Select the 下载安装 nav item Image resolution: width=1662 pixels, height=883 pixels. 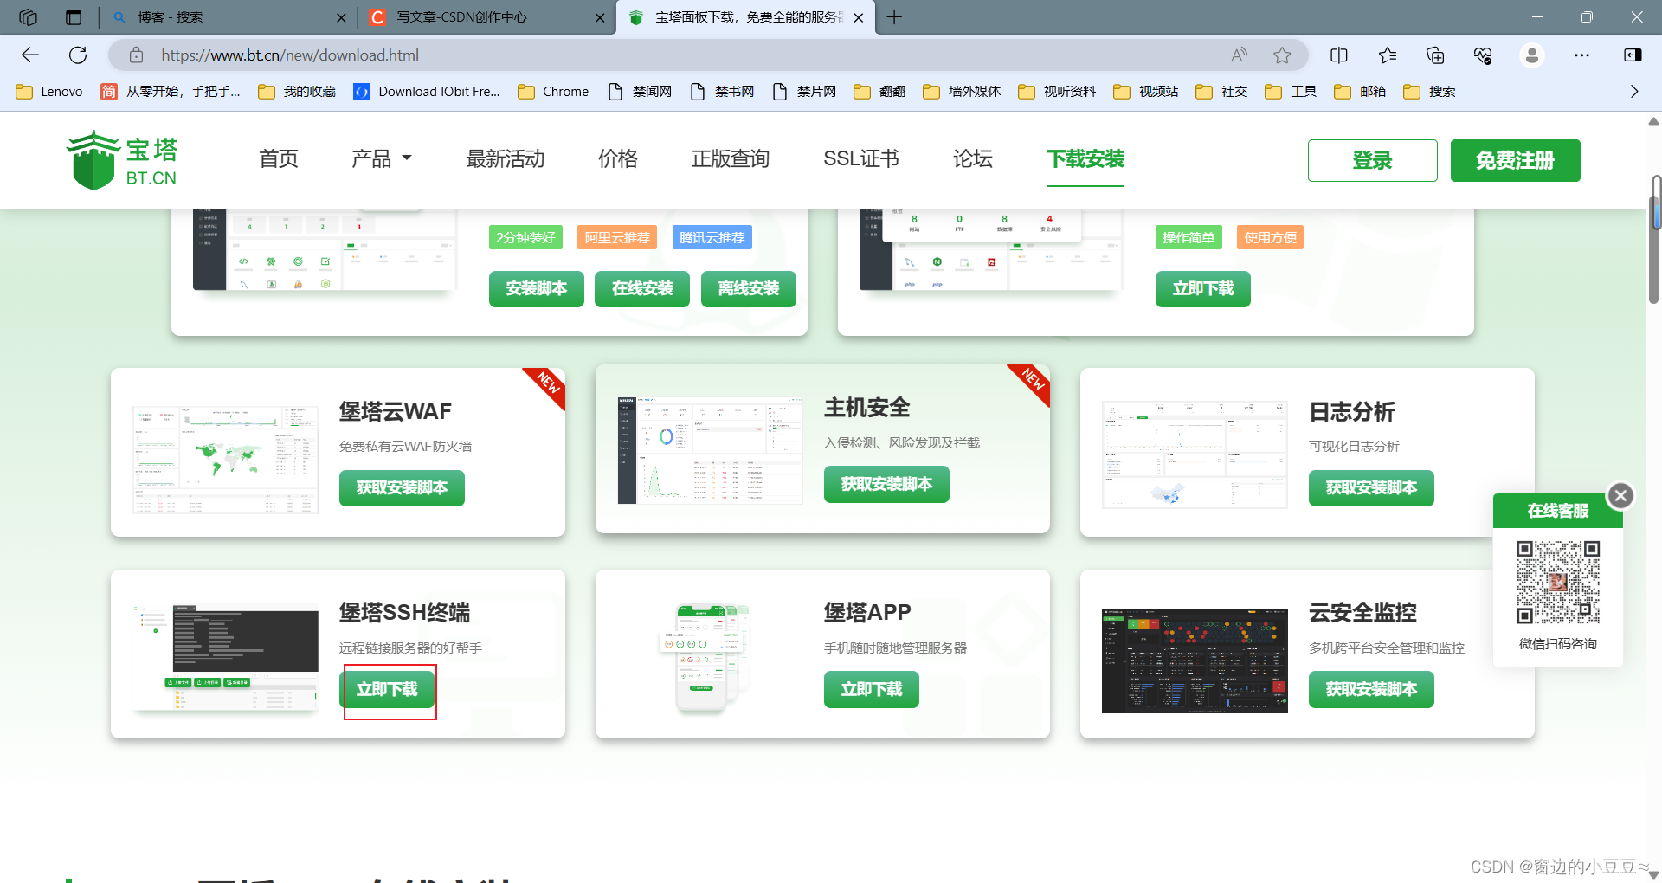[1085, 159]
